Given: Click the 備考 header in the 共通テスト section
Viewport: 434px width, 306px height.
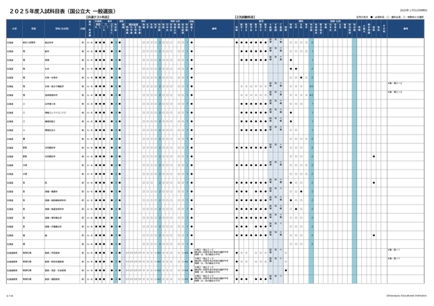Looking at the screenshot, I should click(214, 29).
